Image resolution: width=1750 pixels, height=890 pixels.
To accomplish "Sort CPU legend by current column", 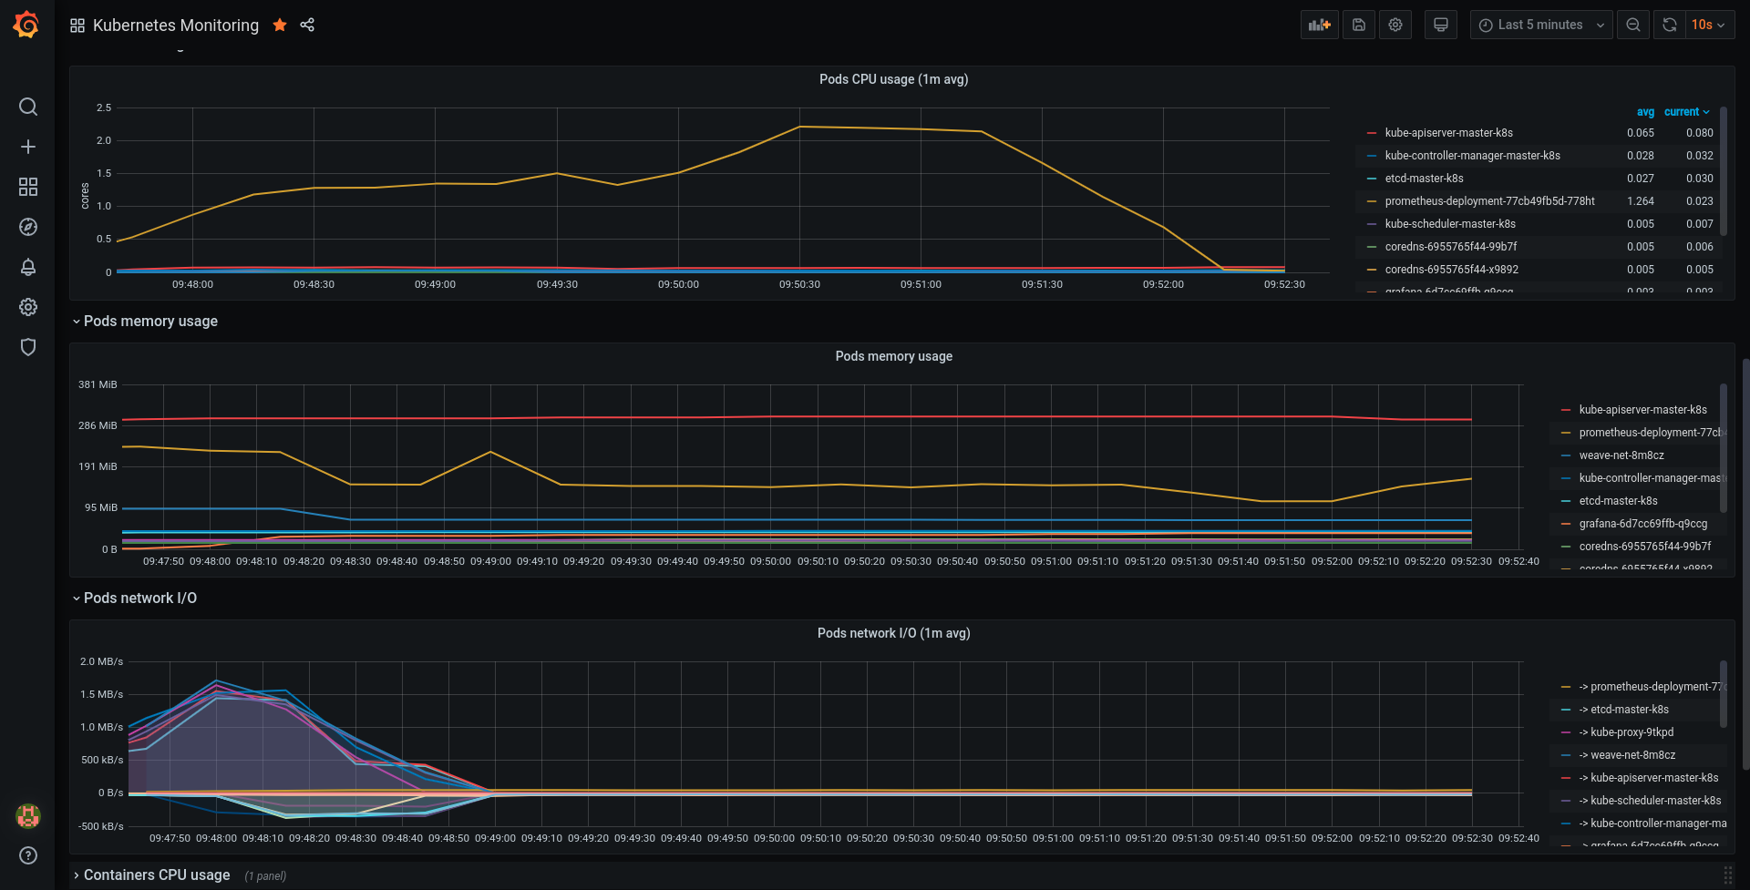I will (x=1686, y=112).
